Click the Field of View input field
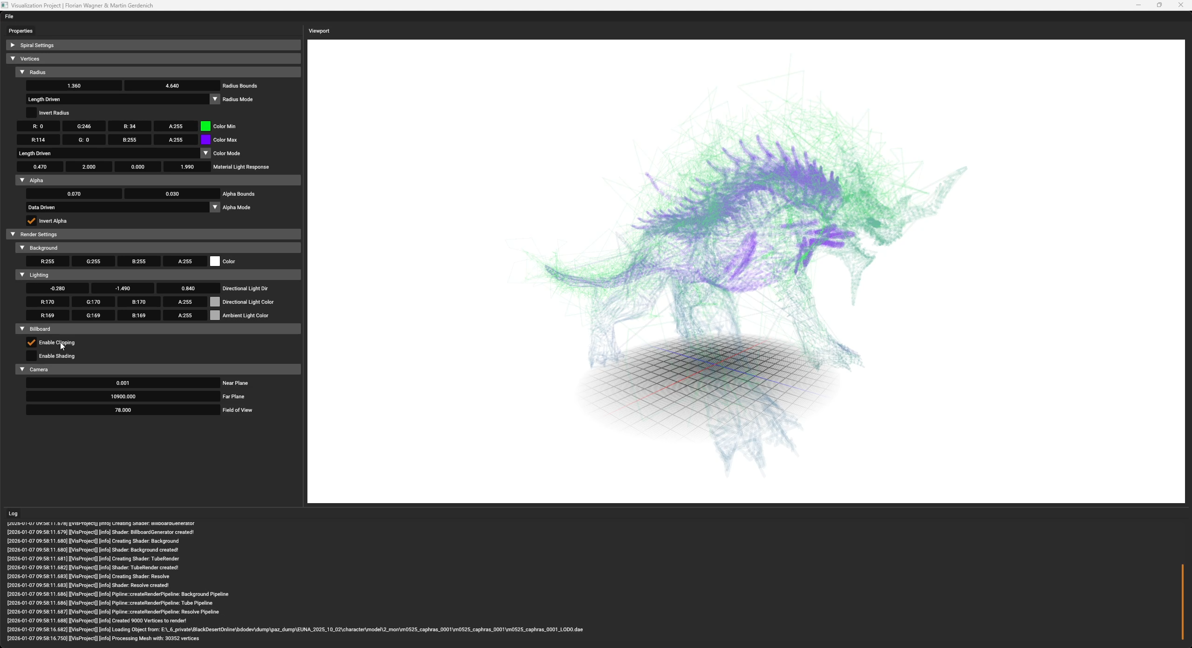Image resolution: width=1192 pixels, height=648 pixels. pyautogui.click(x=123, y=410)
